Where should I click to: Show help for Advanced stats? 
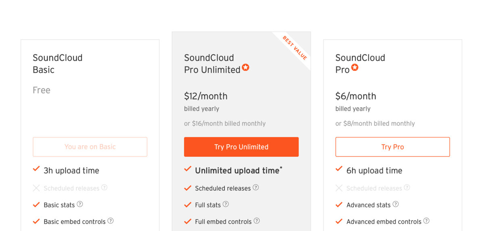(x=396, y=204)
